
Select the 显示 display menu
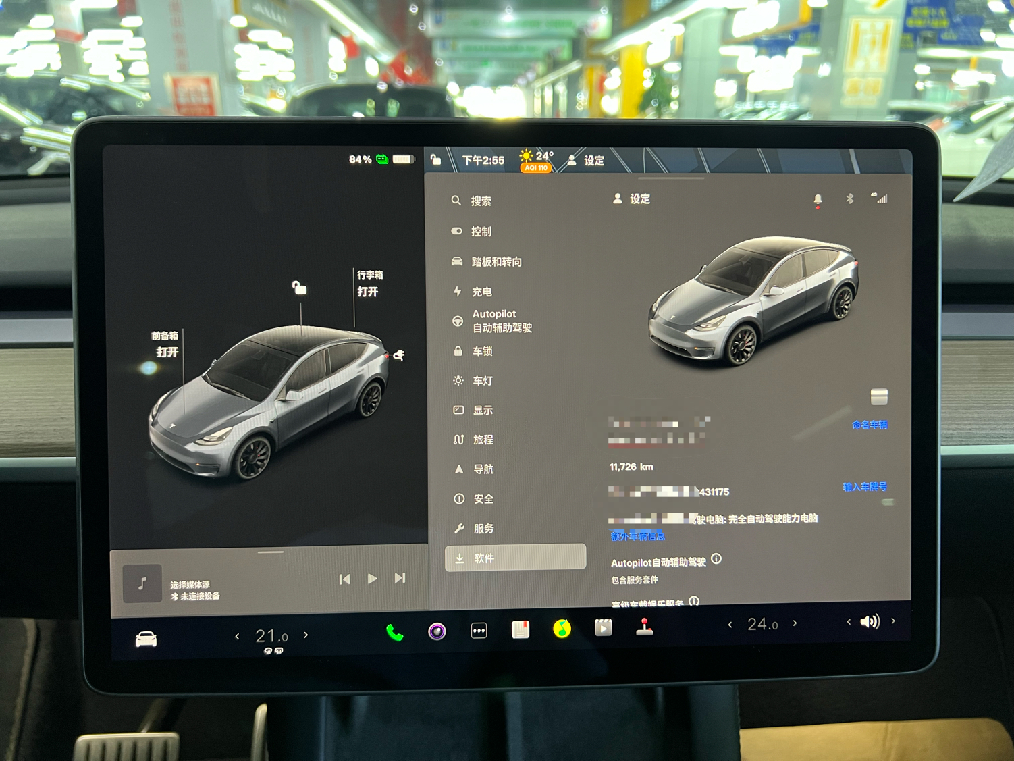[473, 410]
